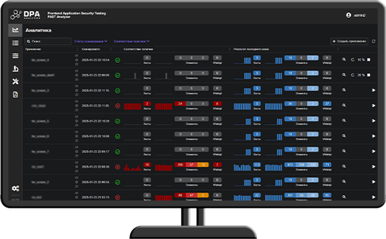386x239 pixels.
Task: Click red failed status in 22:08:30 row
Action: click(118, 166)
